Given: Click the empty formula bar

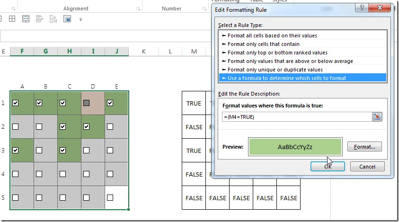Looking at the screenshot, I should [106, 36].
